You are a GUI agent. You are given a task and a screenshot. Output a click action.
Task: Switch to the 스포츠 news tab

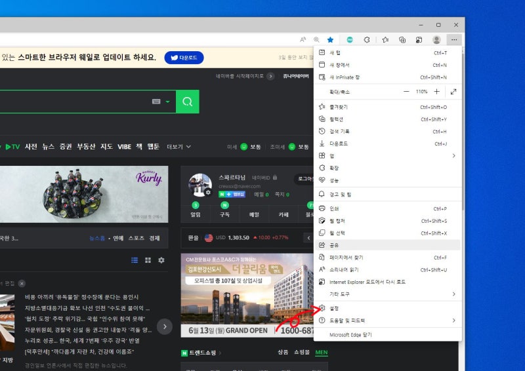[136, 238]
